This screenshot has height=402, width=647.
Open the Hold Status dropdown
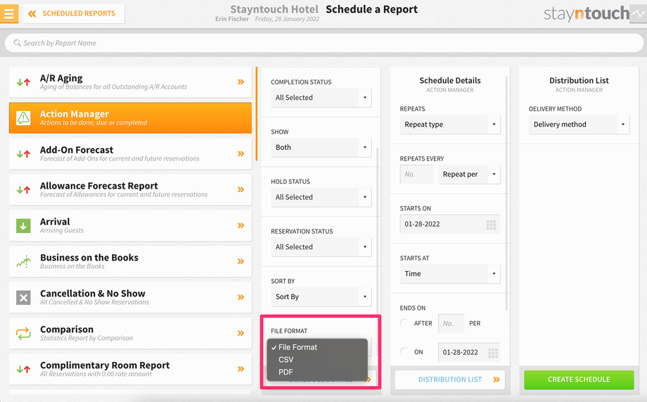pyautogui.click(x=321, y=197)
